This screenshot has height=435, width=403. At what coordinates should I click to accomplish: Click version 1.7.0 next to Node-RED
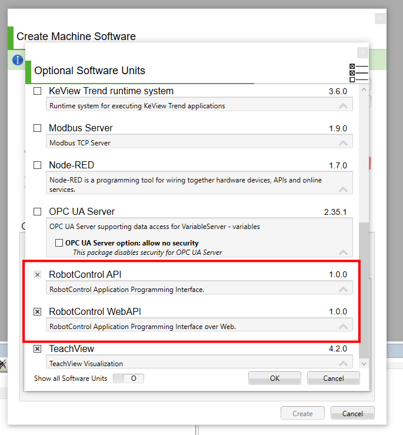338,165
